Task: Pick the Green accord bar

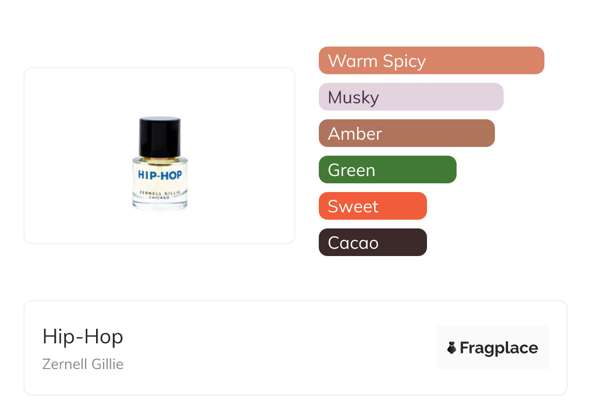Action: pyautogui.click(x=387, y=170)
